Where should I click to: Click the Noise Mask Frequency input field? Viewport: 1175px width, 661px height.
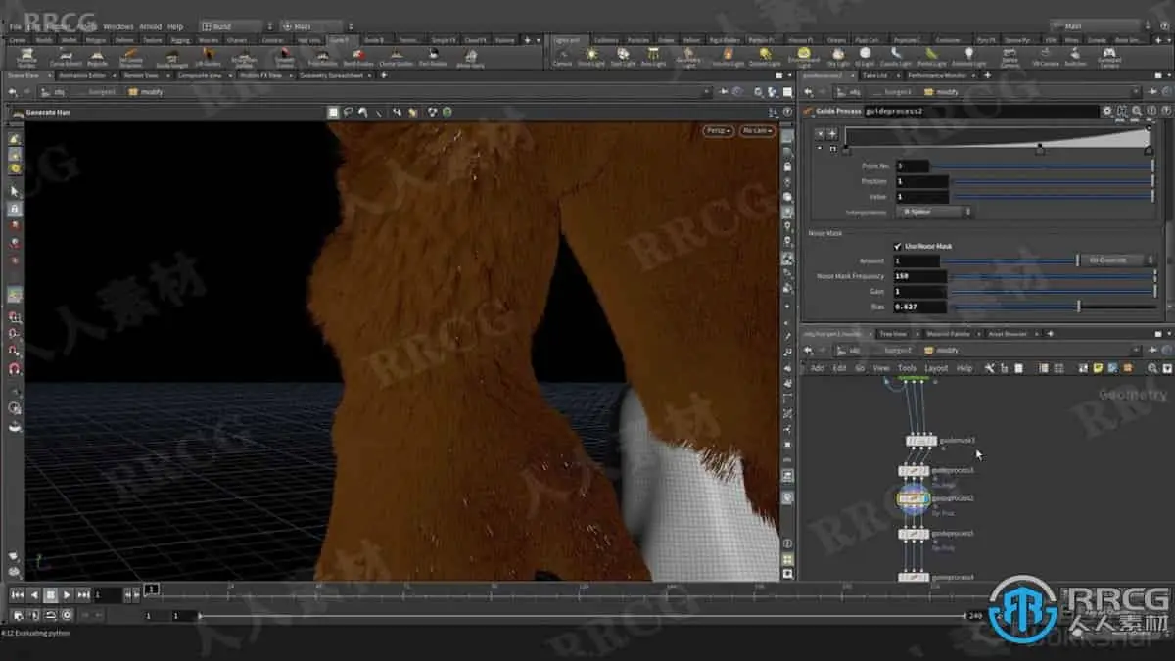pyautogui.click(x=920, y=276)
